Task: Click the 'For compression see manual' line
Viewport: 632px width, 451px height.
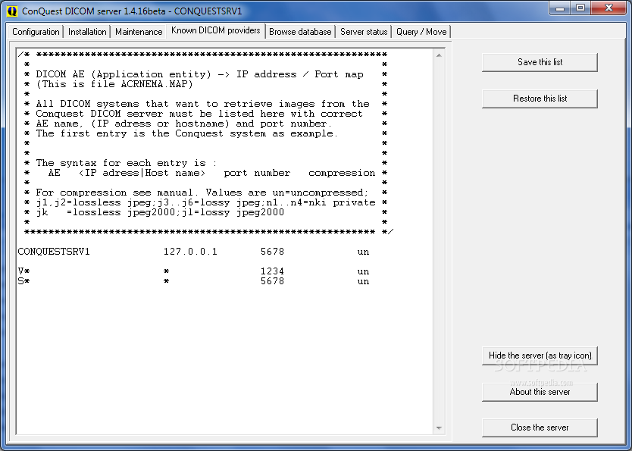Action: pyautogui.click(x=202, y=193)
